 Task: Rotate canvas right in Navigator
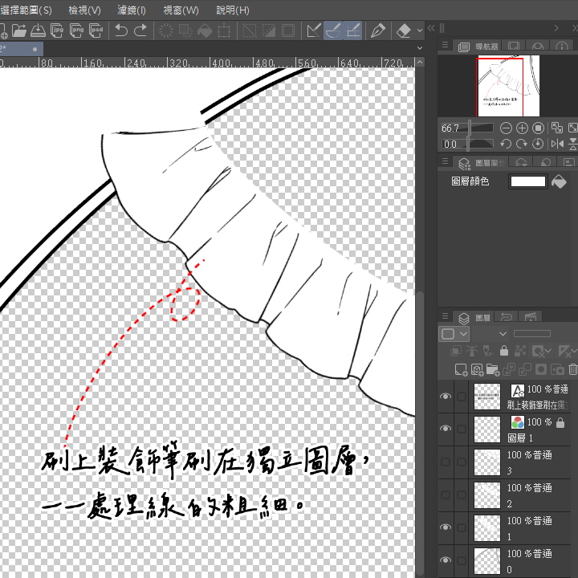click(x=522, y=144)
